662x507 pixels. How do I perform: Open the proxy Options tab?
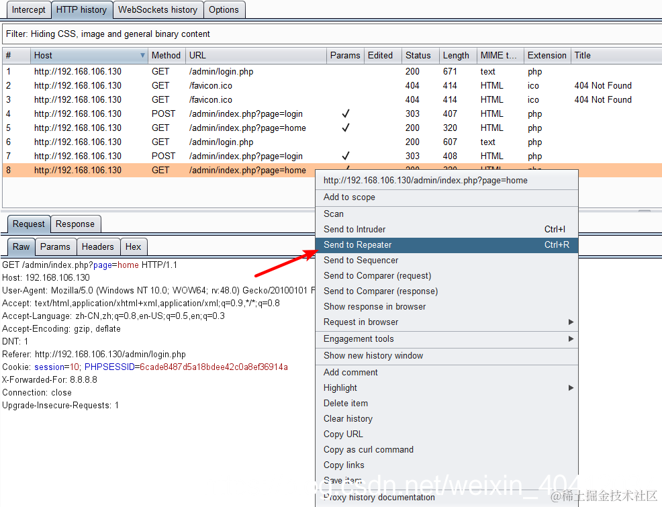pyautogui.click(x=224, y=9)
